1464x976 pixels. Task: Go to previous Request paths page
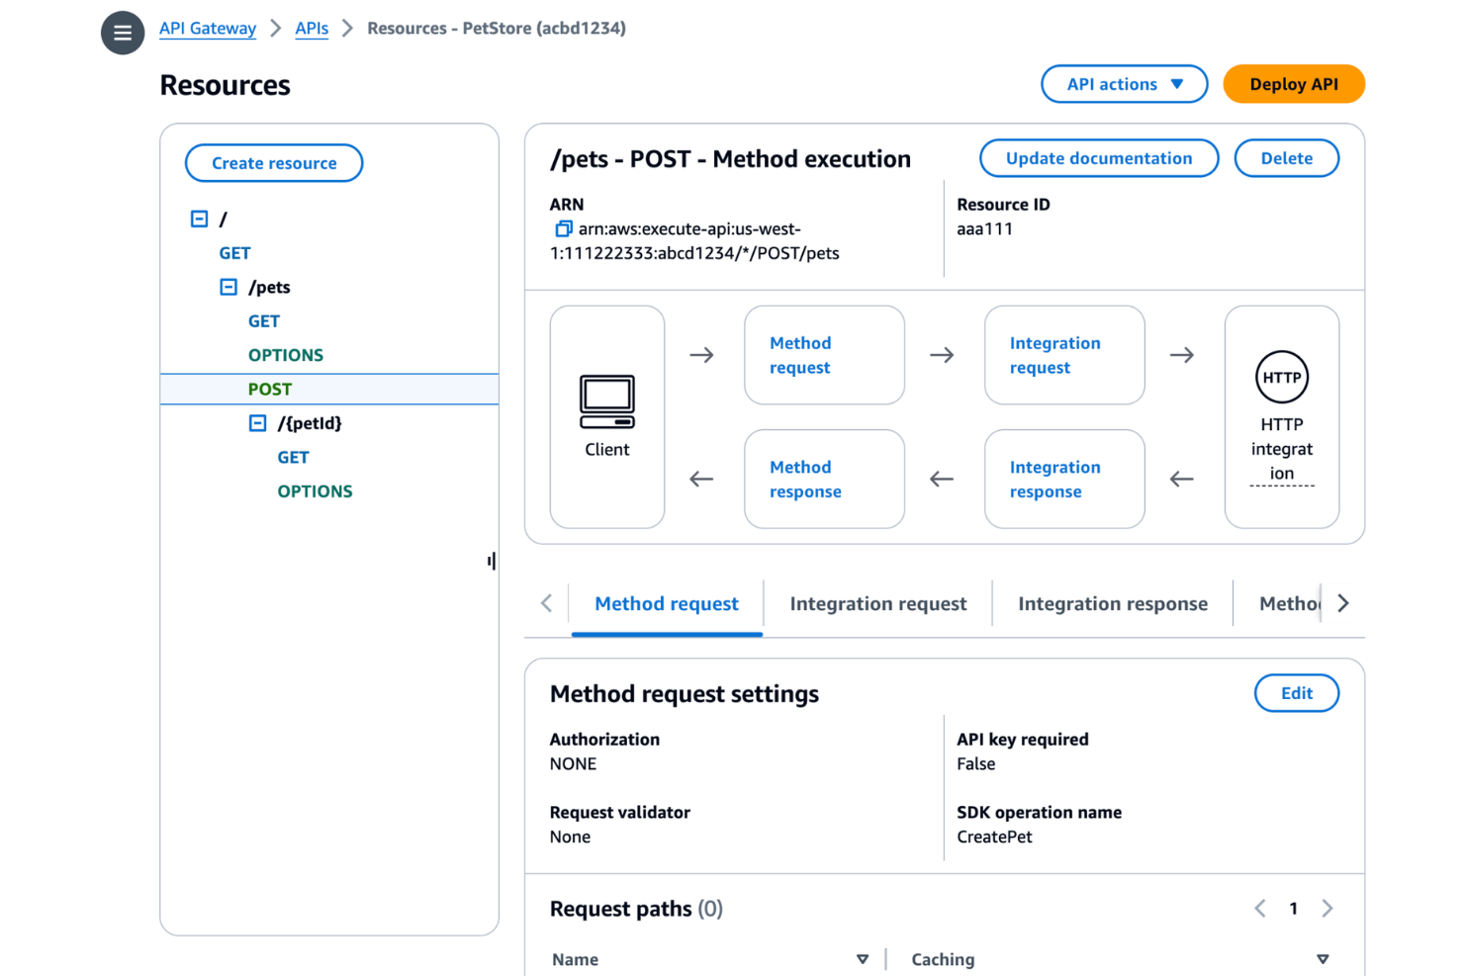(x=1260, y=908)
